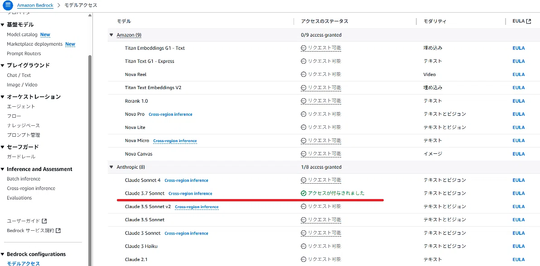Collapse the Amazon (9) model group

111,35
